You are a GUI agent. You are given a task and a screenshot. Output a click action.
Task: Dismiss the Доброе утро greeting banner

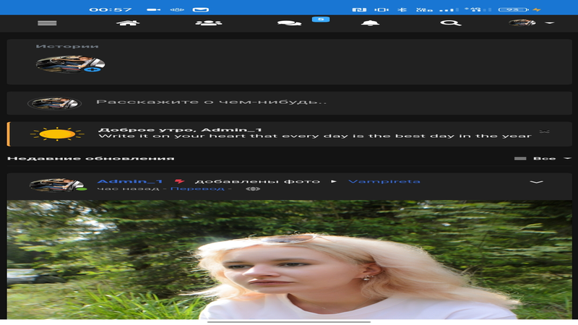click(545, 131)
